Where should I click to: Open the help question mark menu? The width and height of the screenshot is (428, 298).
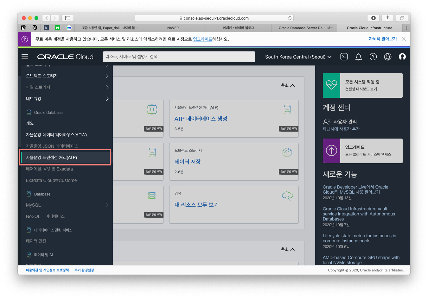373,57
